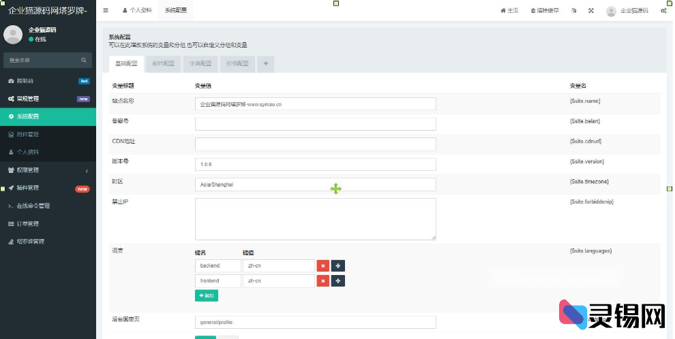Click the terminal icon beside 在线命令管理
The width and height of the screenshot is (675, 339).
click(x=11, y=206)
